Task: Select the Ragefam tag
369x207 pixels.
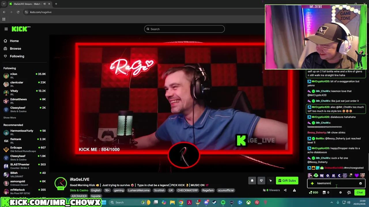Action: click(x=208, y=190)
